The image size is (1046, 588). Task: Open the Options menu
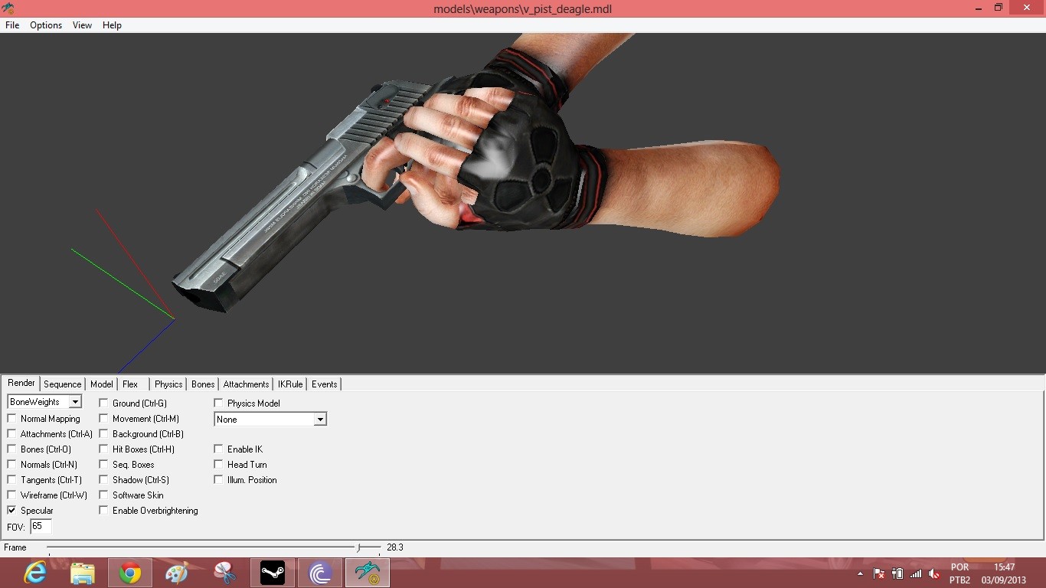[x=45, y=24]
